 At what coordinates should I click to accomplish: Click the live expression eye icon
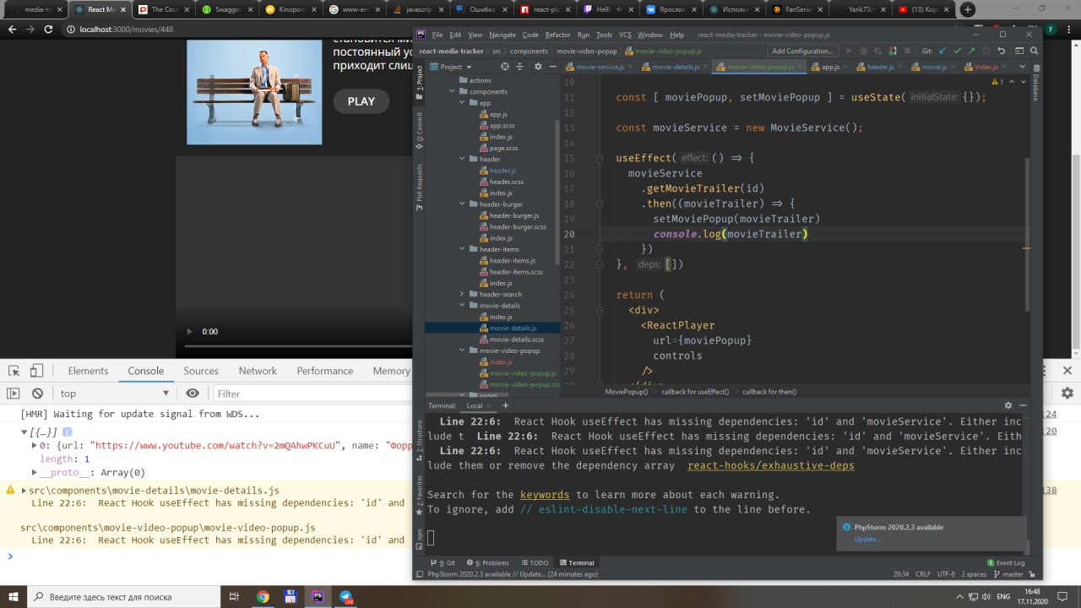(193, 394)
